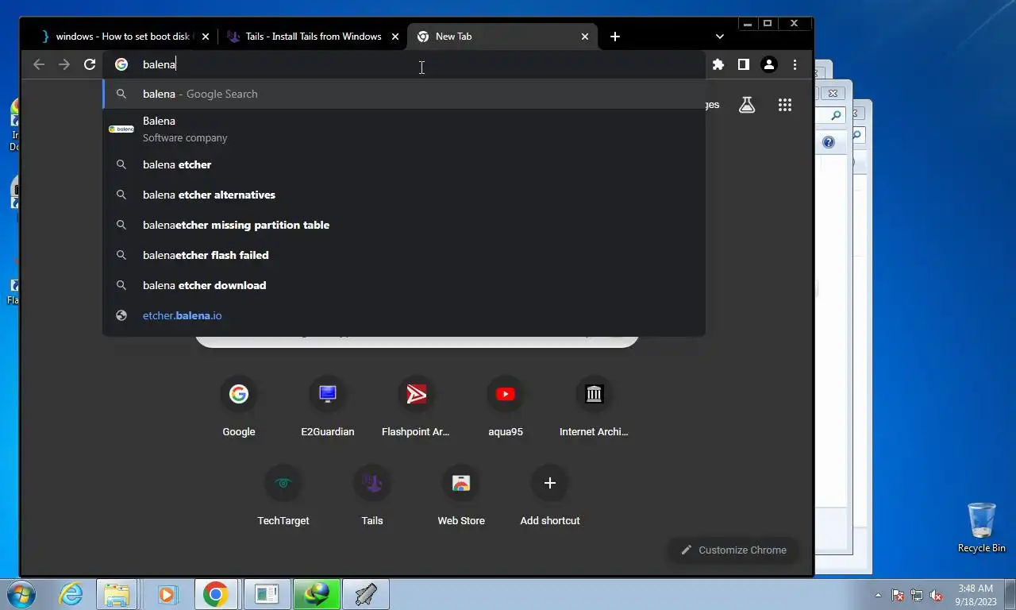The image size is (1016, 610).
Task: Reload the page with the refresh icon
Action: [90, 64]
